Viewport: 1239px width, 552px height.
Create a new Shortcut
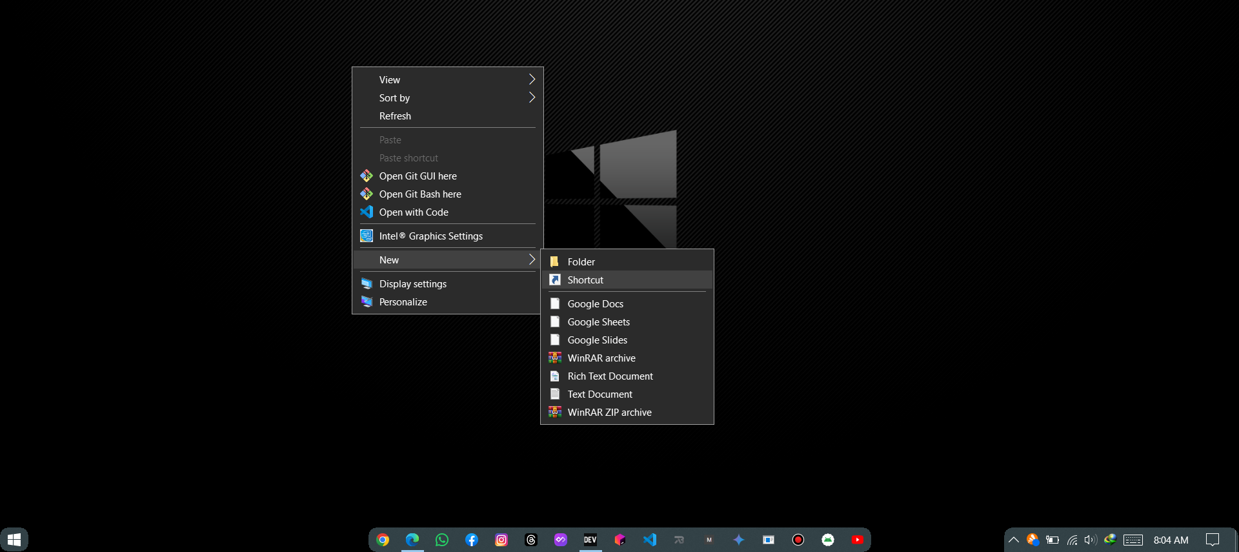(x=585, y=280)
